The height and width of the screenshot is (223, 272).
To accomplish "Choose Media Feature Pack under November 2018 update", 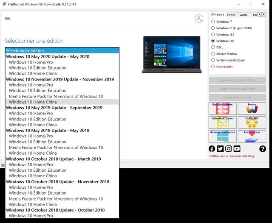I will (62, 199).
